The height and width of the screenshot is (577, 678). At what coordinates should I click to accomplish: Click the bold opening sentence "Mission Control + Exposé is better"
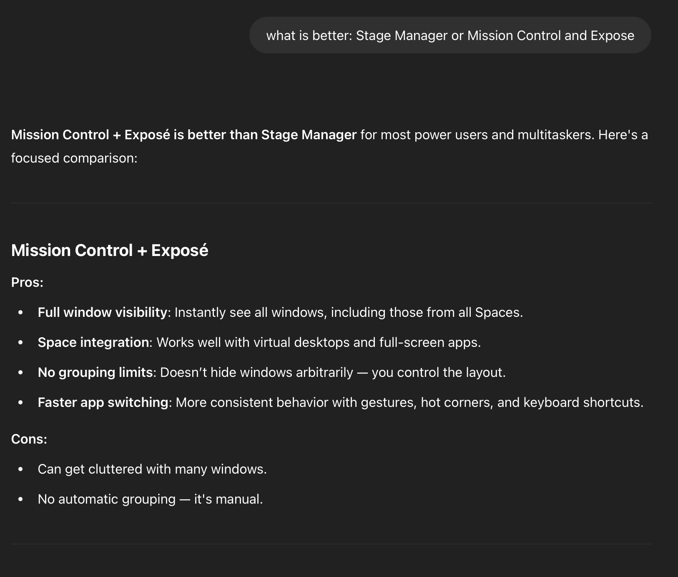(x=183, y=135)
